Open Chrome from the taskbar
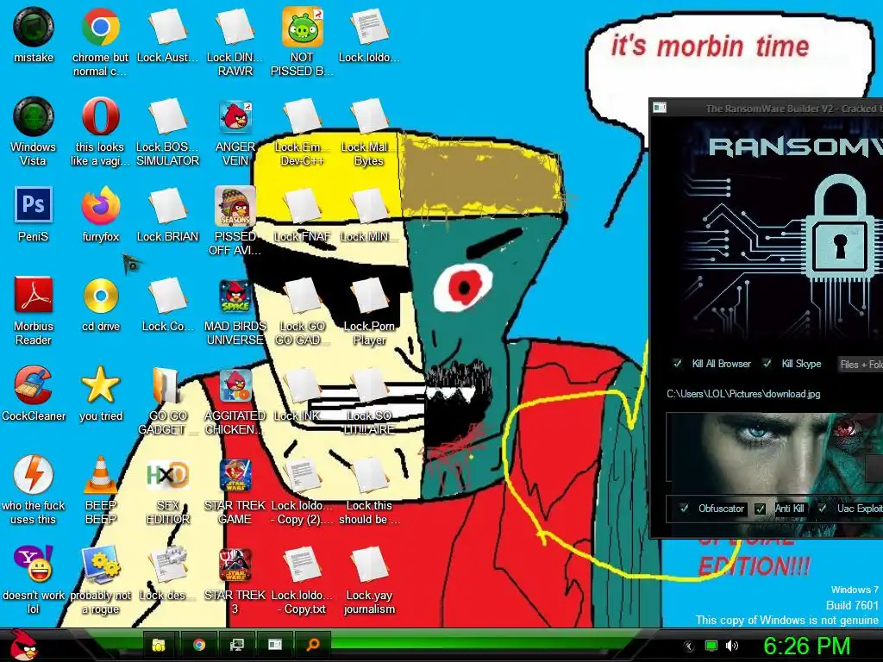Image resolution: width=883 pixels, height=662 pixels. click(x=199, y=645)
